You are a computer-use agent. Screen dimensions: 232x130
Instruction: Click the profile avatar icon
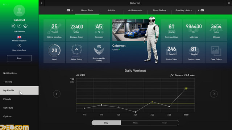(19, 10)
